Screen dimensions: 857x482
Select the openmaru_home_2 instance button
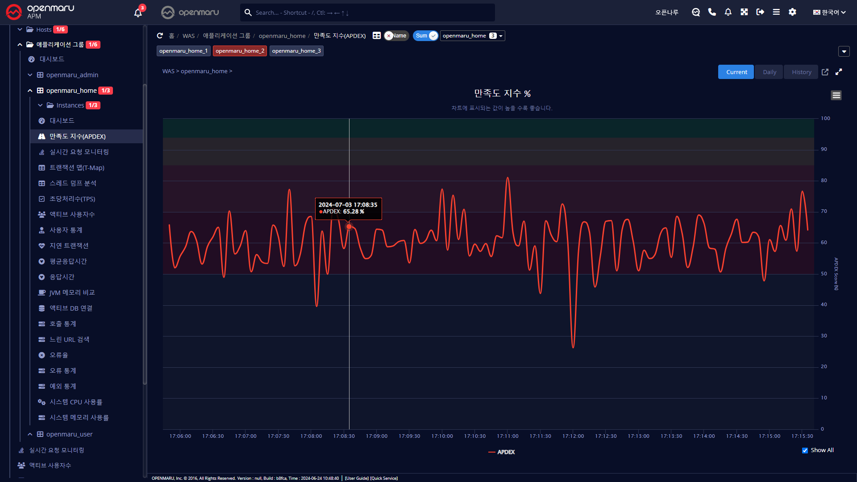point(240,51)
